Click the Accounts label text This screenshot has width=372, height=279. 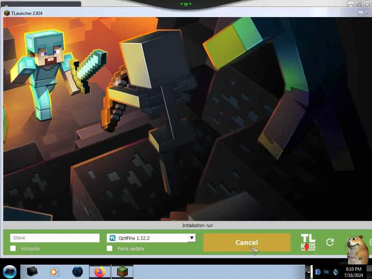point(31,248)
